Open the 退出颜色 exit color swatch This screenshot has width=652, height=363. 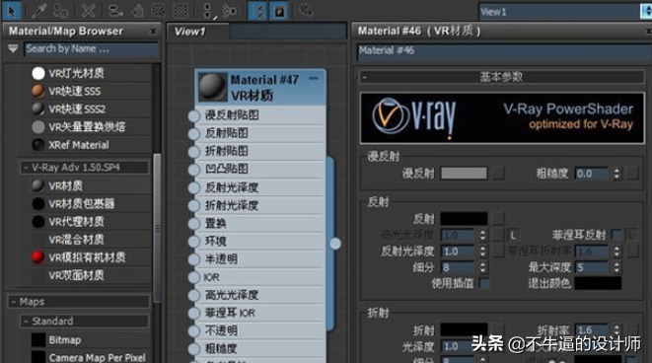[598, 283]
